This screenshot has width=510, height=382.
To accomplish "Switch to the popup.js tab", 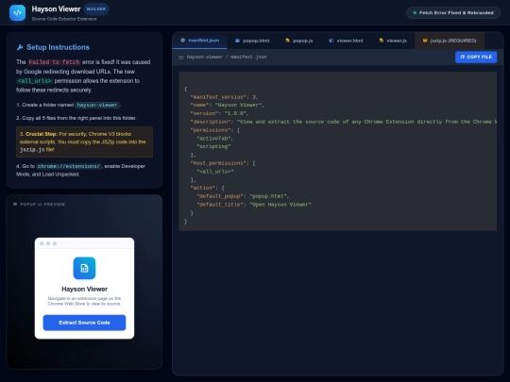I will tap(298, 41).
